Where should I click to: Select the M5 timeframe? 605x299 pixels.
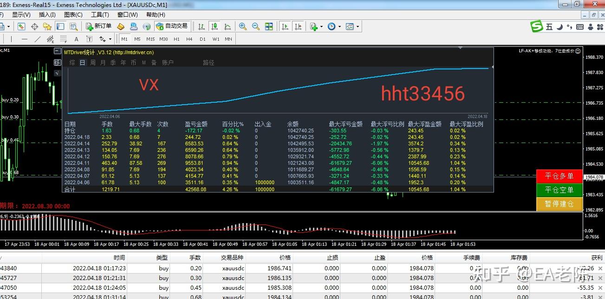tap(137, 39)
